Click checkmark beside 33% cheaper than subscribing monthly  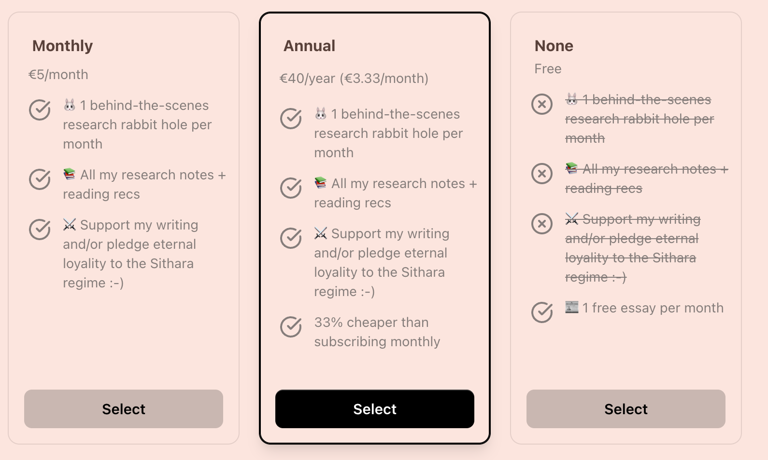(291, 326)
